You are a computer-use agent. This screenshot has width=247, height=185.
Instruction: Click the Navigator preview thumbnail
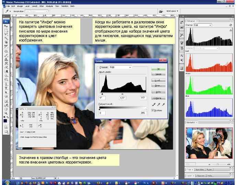click(x=209, y=143)
